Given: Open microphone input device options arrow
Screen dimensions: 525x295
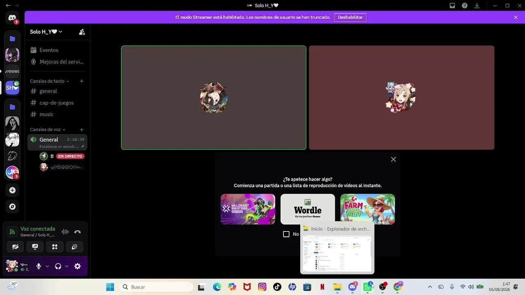Looking at the screenshot, I should 47,266.
